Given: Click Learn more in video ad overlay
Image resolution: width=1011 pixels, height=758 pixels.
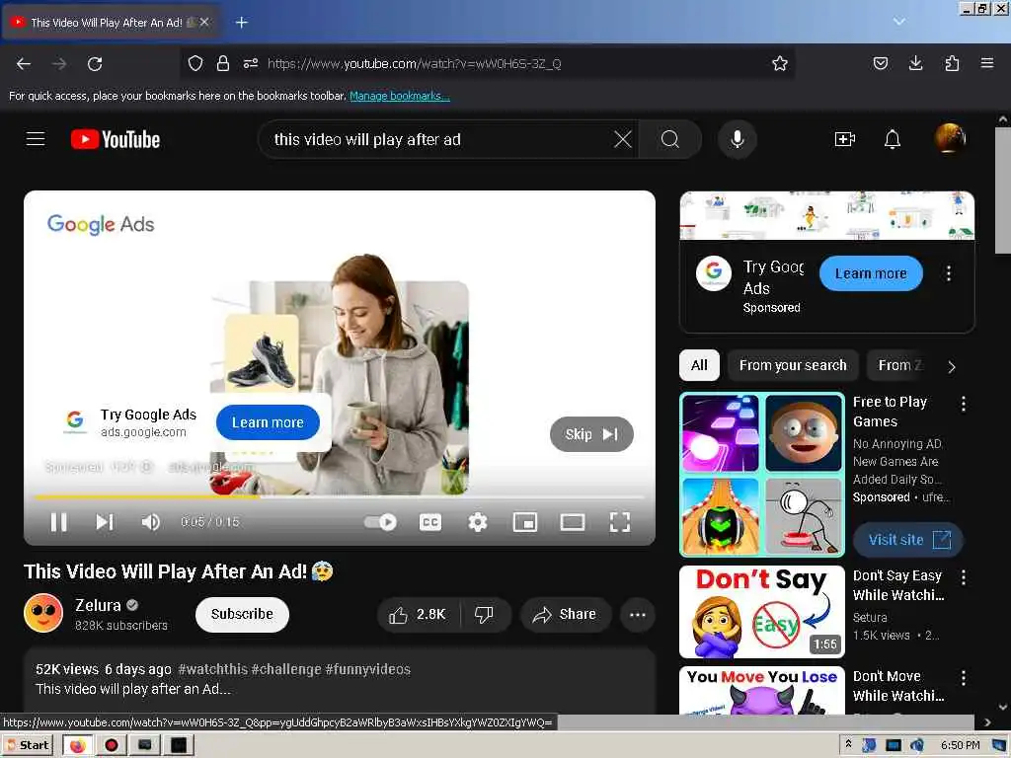Looking at the screenshot, I should tap(268, 422).
